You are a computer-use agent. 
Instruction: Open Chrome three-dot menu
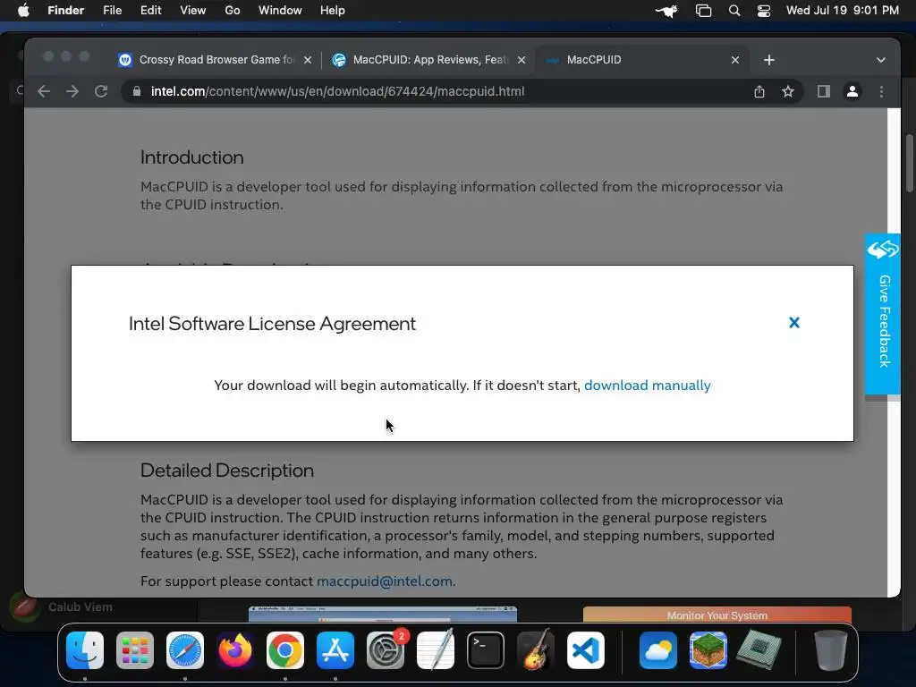tap(881, 92)
